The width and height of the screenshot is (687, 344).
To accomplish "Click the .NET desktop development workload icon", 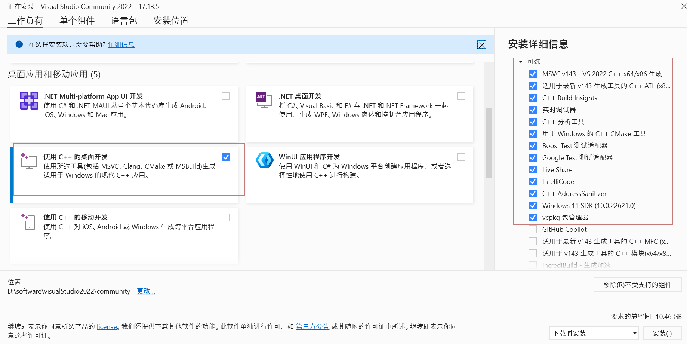I will [x=264, y=100].
